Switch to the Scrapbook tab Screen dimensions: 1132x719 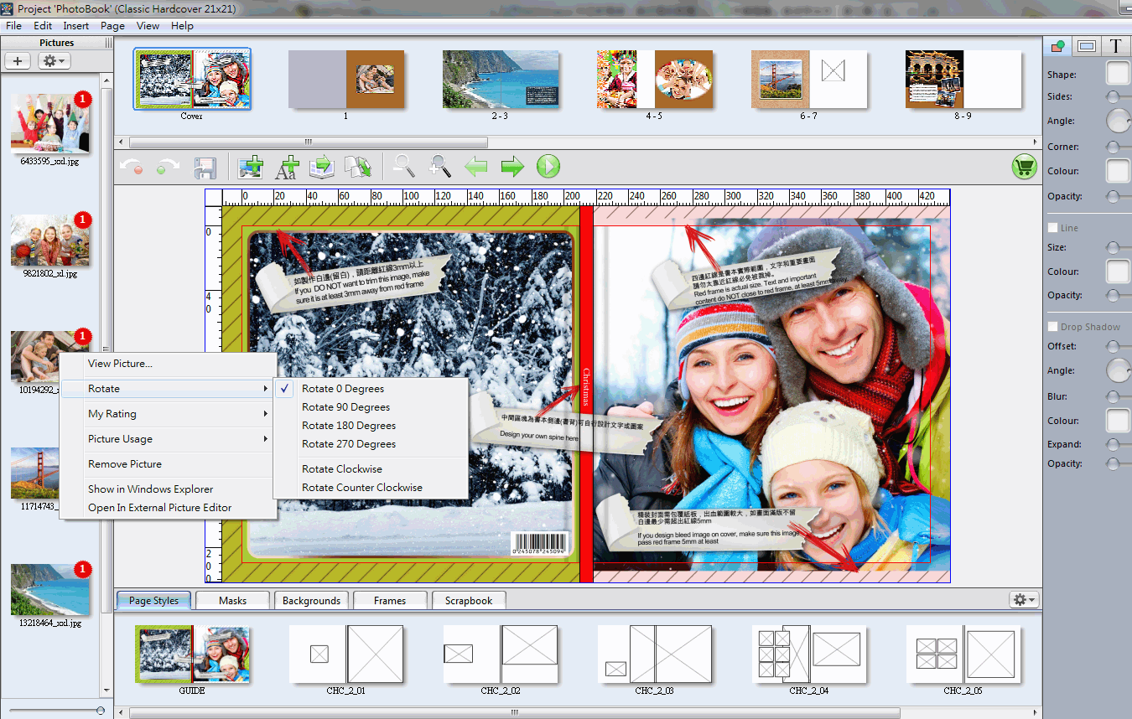click(x=469, y=600)
